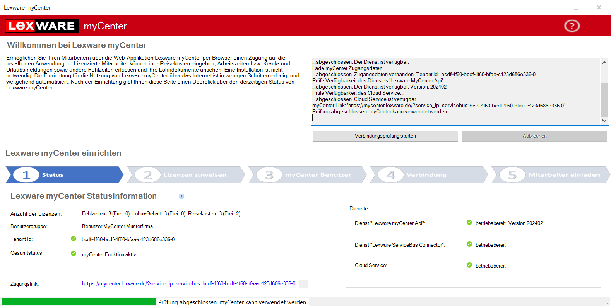The width and height of the screenshot is (611, 307).
Task: Click the label 'Dienst "Lexware ServiceBus Connector":'
Action: tap(400, 245)
